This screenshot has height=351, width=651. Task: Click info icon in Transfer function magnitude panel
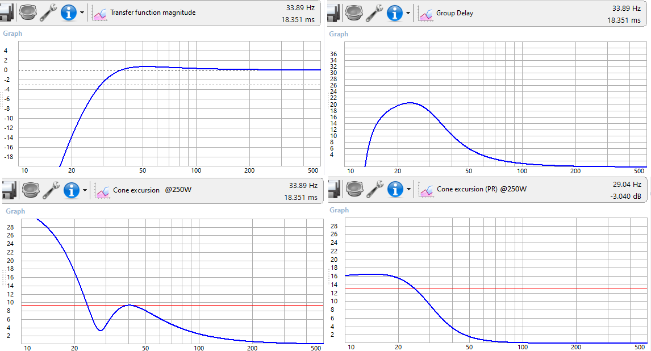[69, 12]
